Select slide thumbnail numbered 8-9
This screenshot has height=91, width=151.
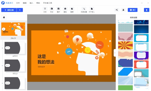point(15,83)
